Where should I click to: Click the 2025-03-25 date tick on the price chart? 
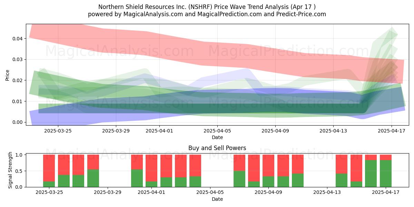(x=58, y=131)
